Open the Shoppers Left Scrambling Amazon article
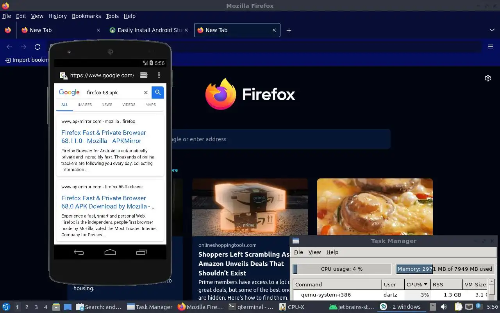The width and height of the screenshot is (500, 313). 244,264
